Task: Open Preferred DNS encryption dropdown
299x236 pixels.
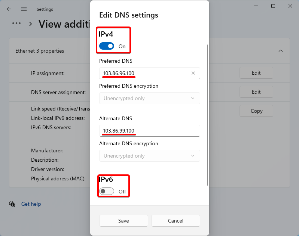Action: pyautogui.click(x=149, y=98)
